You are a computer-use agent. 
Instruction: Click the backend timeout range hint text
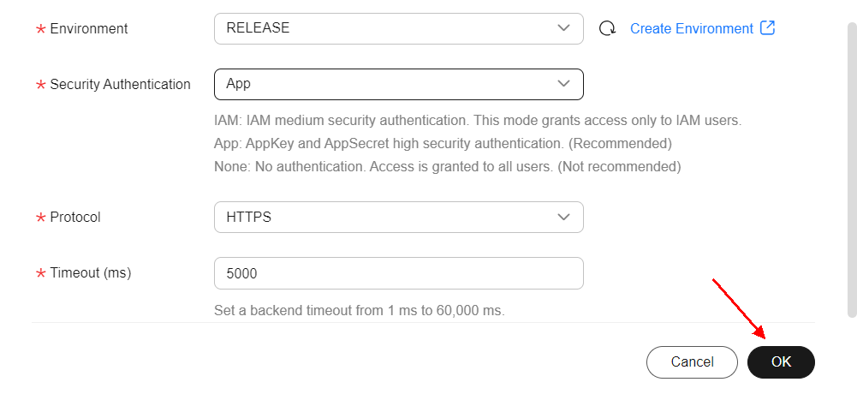tap(359, 310)
